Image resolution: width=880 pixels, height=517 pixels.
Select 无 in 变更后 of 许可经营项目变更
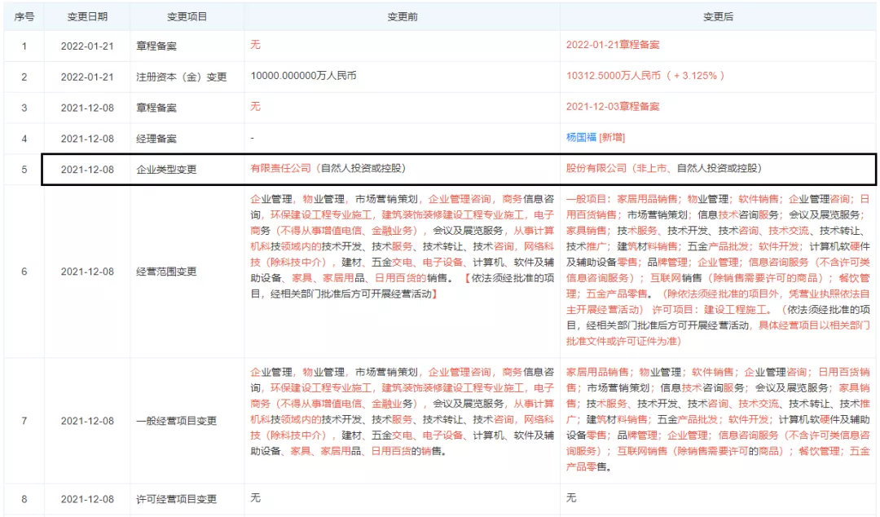click(x=571, y=498)
